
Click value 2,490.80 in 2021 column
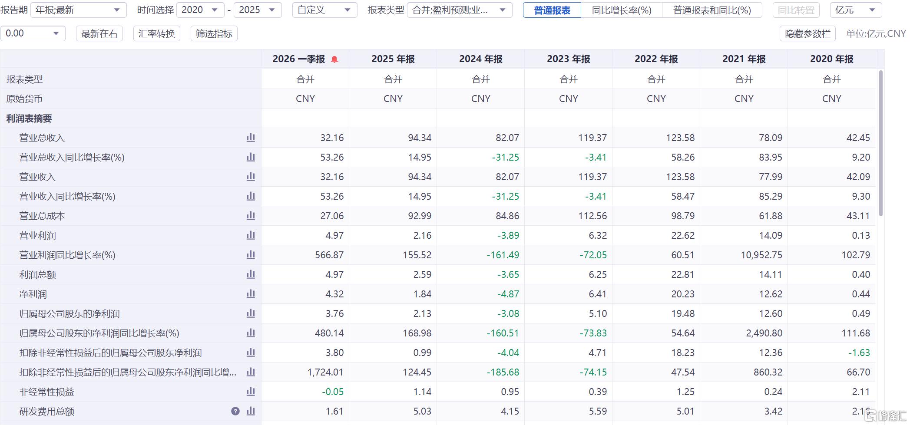[763, 333]
